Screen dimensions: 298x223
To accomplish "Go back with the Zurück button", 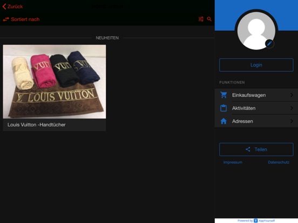I will (x=12, y=6).
